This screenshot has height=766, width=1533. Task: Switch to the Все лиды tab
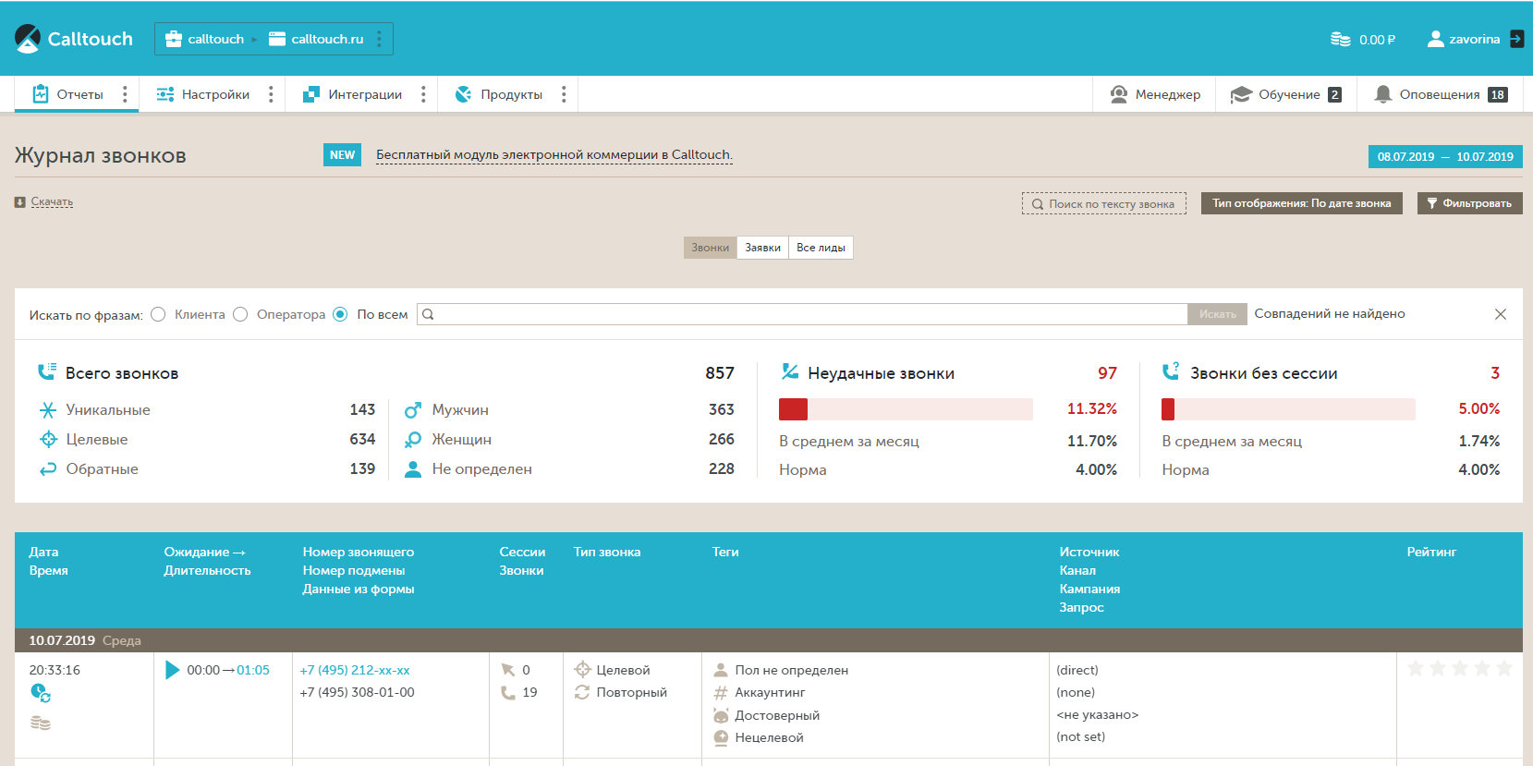(821, 248)
